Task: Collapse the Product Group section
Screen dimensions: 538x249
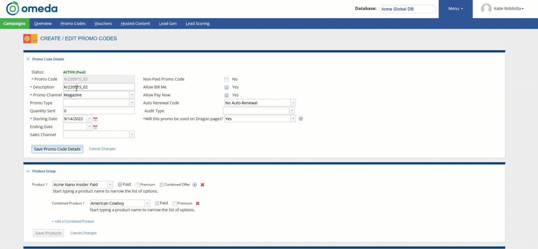Action: coord(28,171)
